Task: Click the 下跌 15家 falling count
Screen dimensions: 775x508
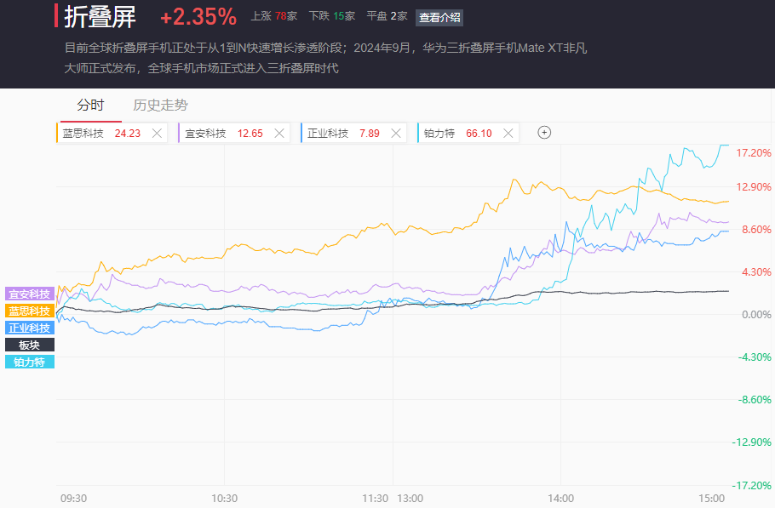Action: pyautogui.click(x=332, y=16)
